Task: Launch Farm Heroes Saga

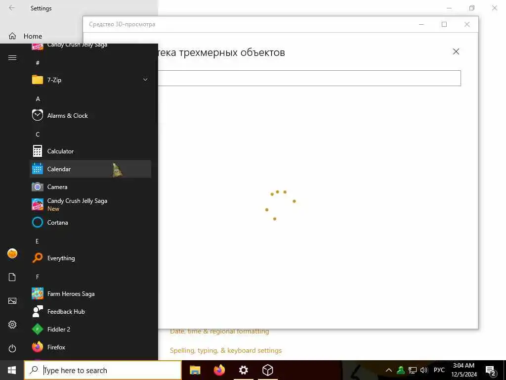Action: tap(90, 294)
